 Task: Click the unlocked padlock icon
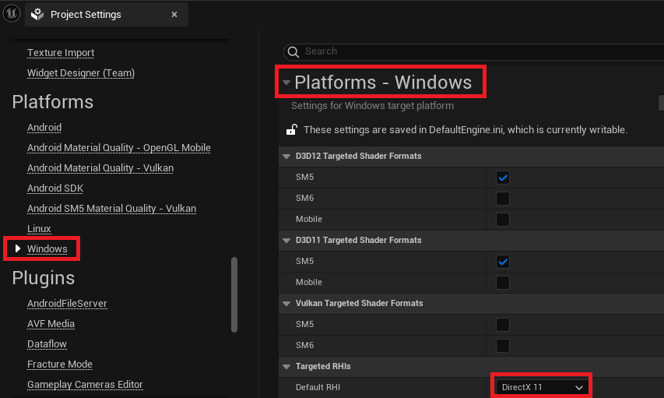click(x=292, y=129)
